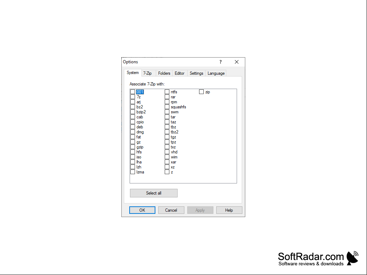Toggle the dmg checkbox

click(x=133, y=132)
